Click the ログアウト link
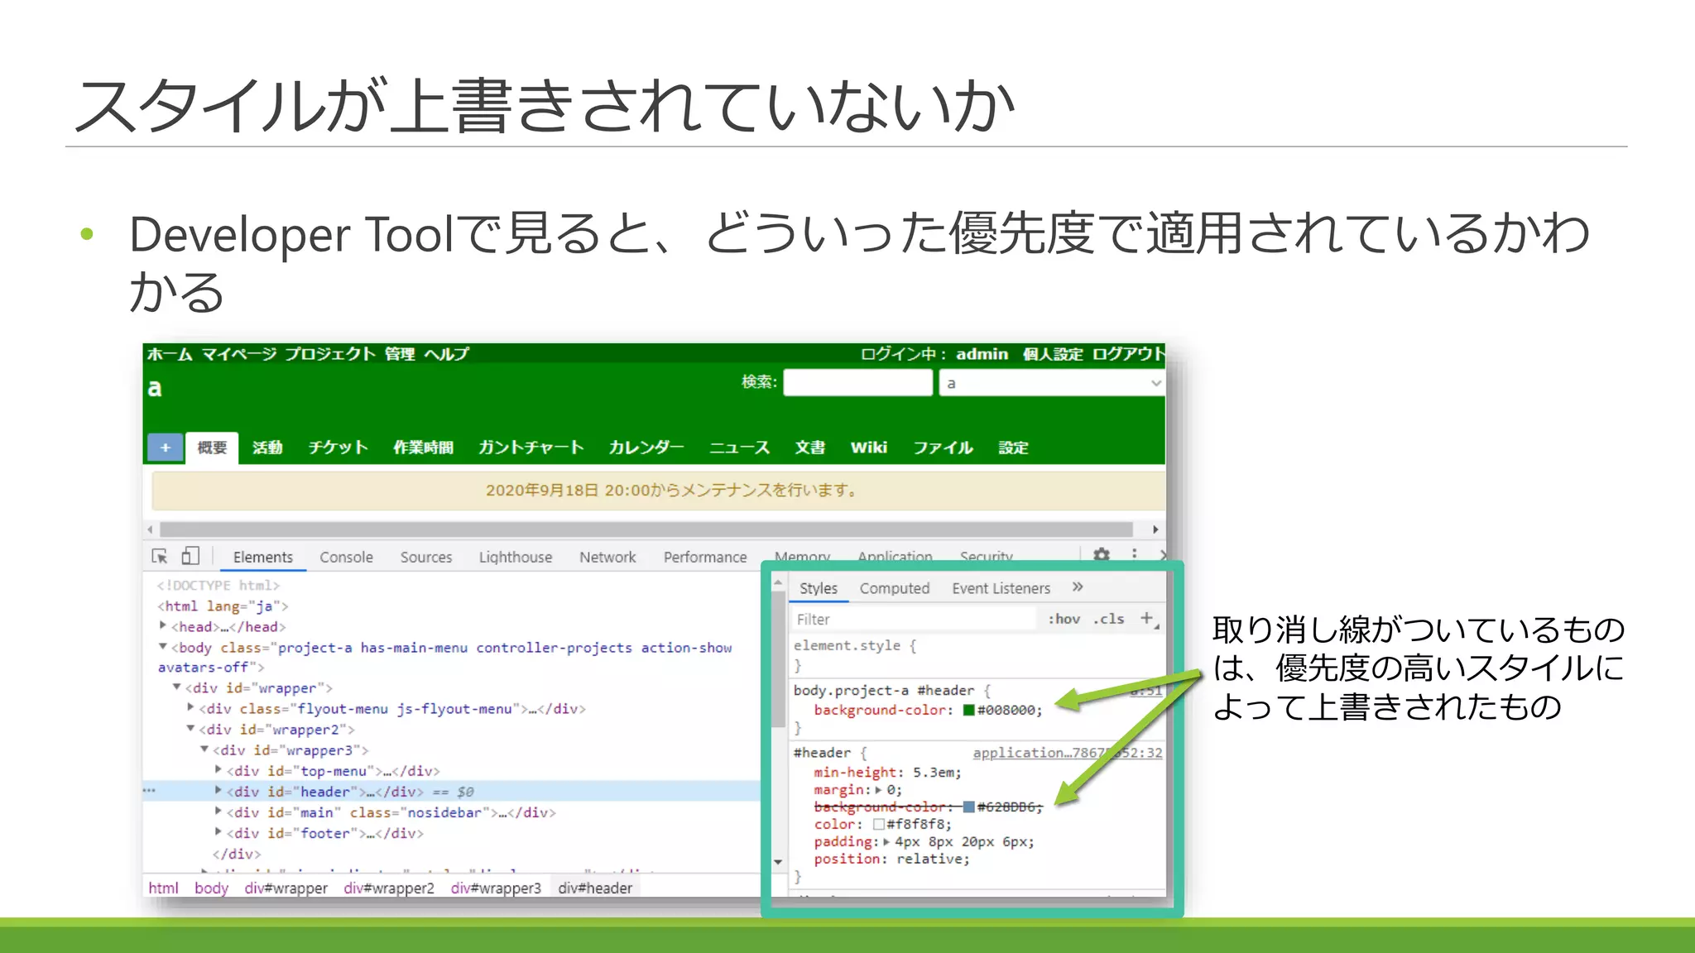Viewport: 1695px width, 953px height. point(1128,354)
